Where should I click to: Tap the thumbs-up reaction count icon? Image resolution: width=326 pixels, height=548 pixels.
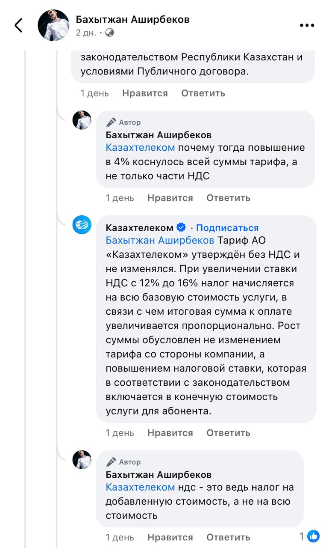[x=313, y=536]
